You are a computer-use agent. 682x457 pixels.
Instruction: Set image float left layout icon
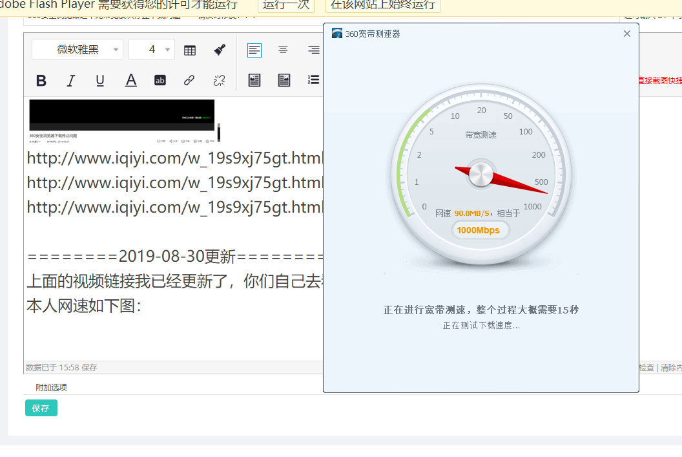254,80
